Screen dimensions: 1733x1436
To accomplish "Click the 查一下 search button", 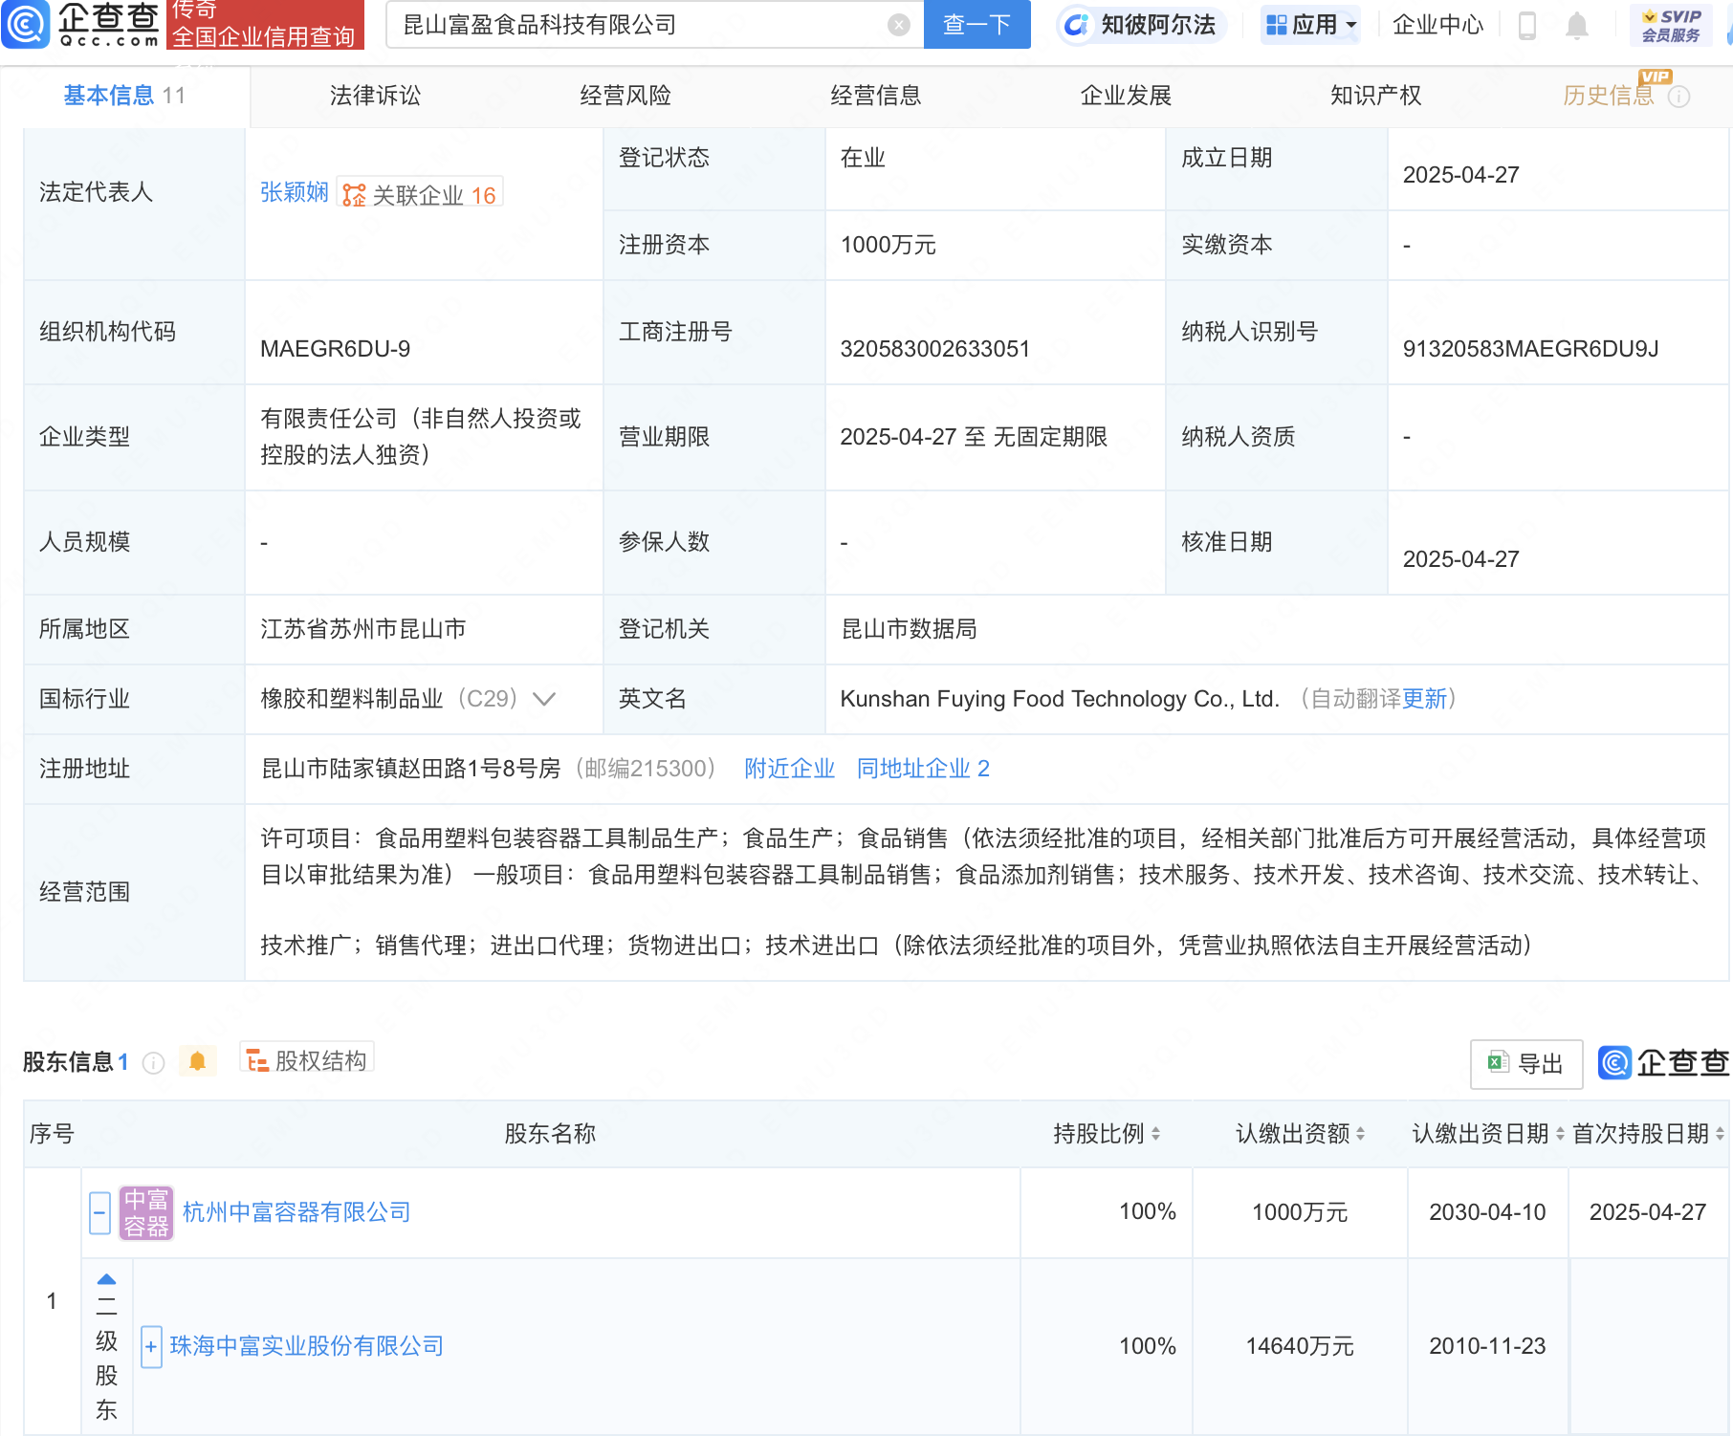I will tap(976, 25).
